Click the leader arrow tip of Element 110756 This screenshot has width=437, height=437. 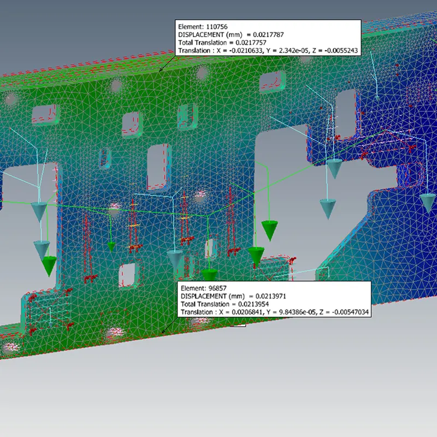pyautogui.click(x=160, y=72)
